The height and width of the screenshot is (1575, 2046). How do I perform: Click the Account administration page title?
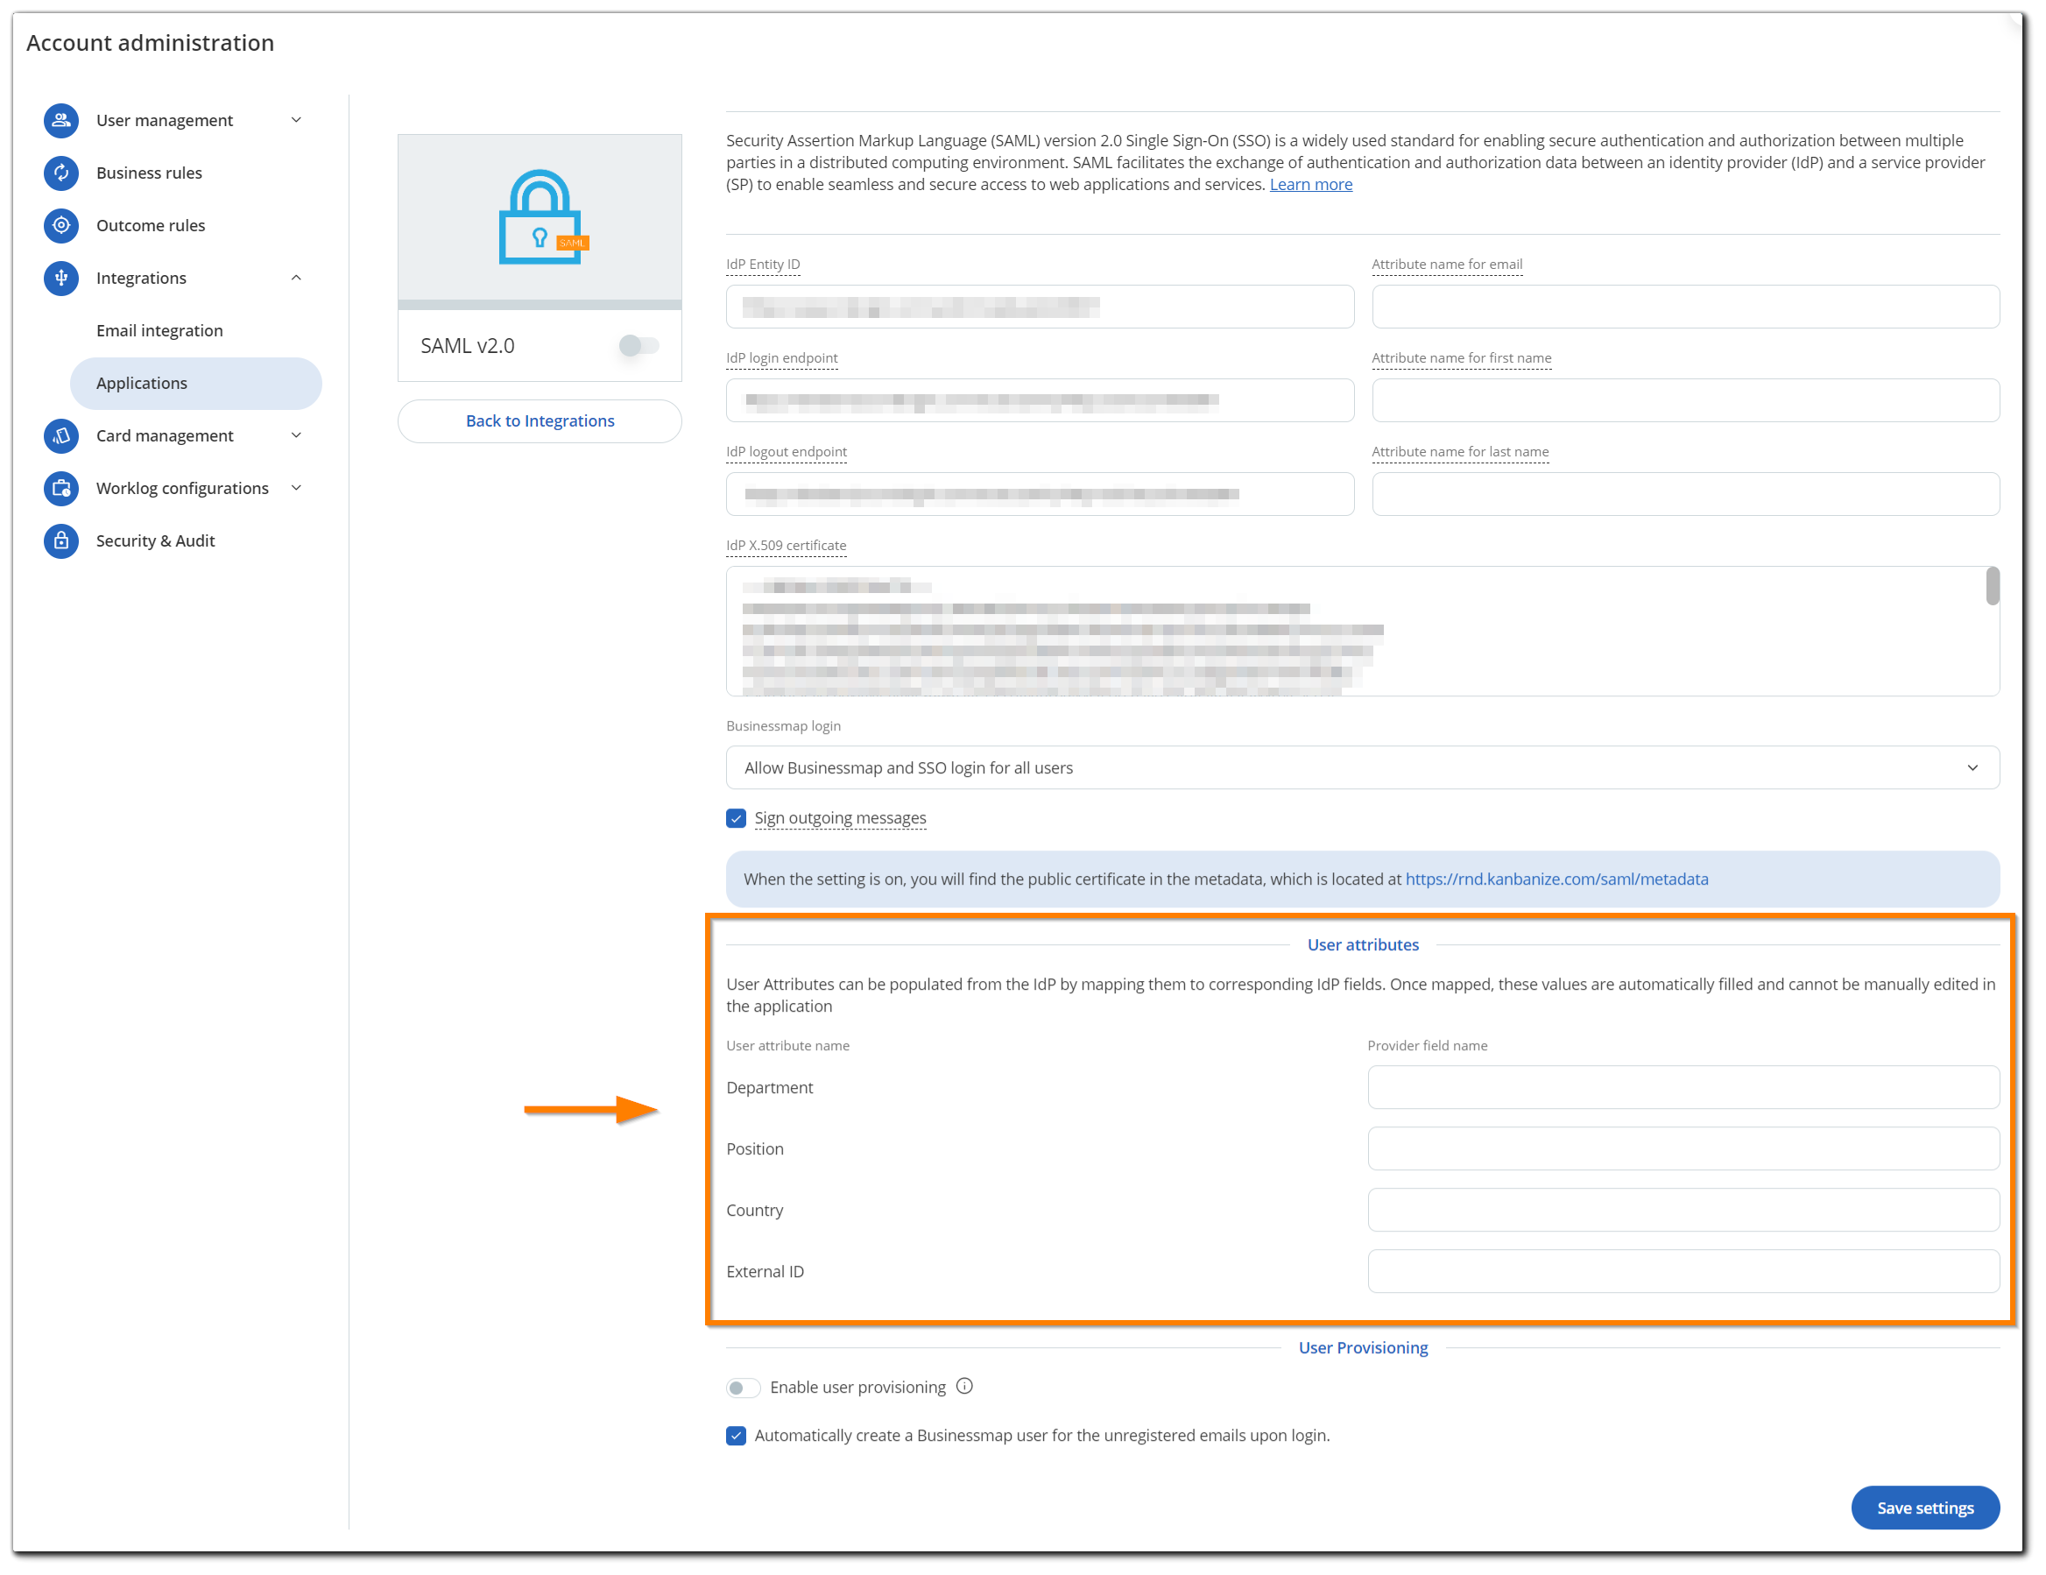150,43
